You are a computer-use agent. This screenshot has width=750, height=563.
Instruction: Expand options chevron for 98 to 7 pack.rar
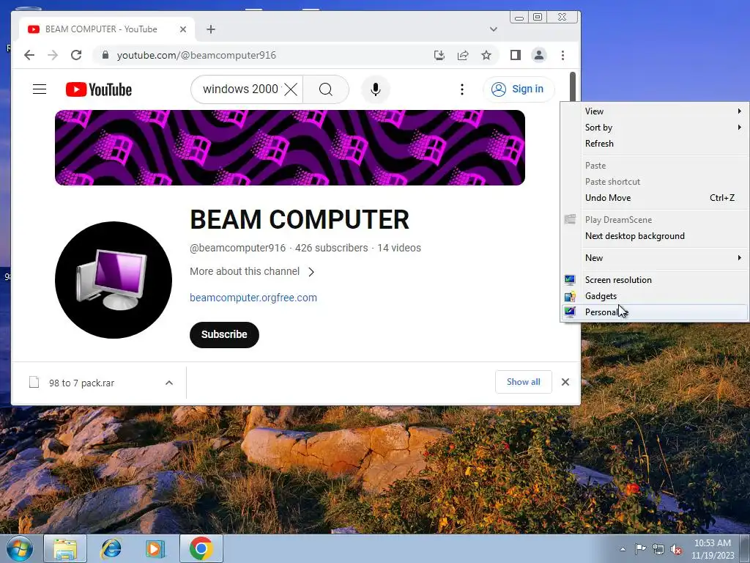coord(169,383)
